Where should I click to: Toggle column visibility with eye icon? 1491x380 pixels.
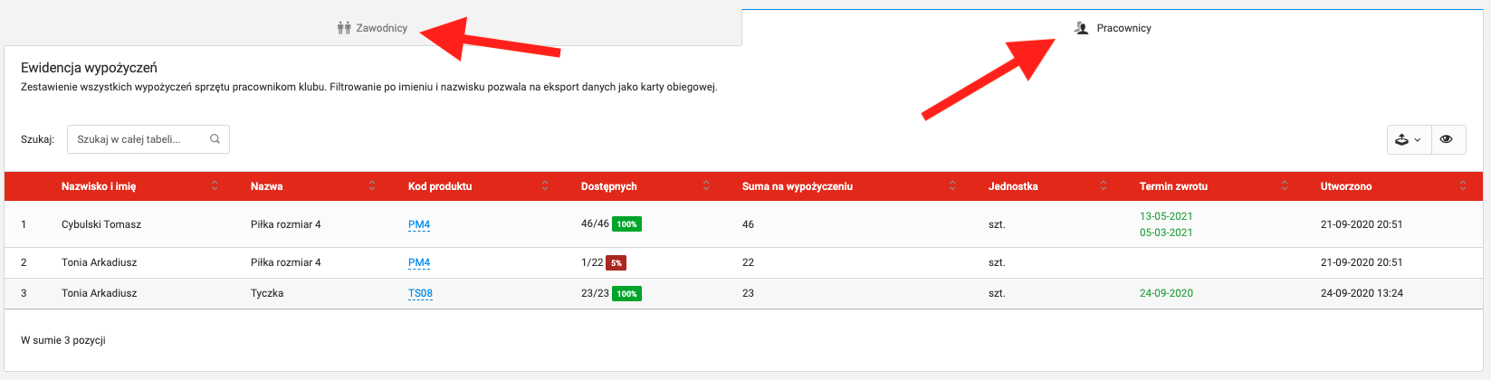1447,139
